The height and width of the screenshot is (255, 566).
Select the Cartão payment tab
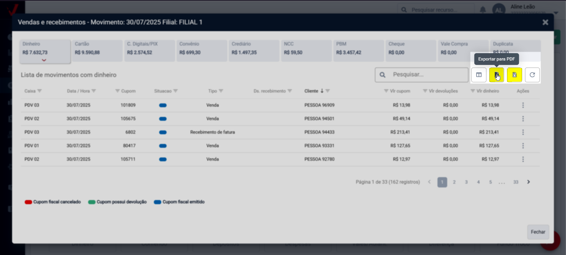click(x=97, y=51)
